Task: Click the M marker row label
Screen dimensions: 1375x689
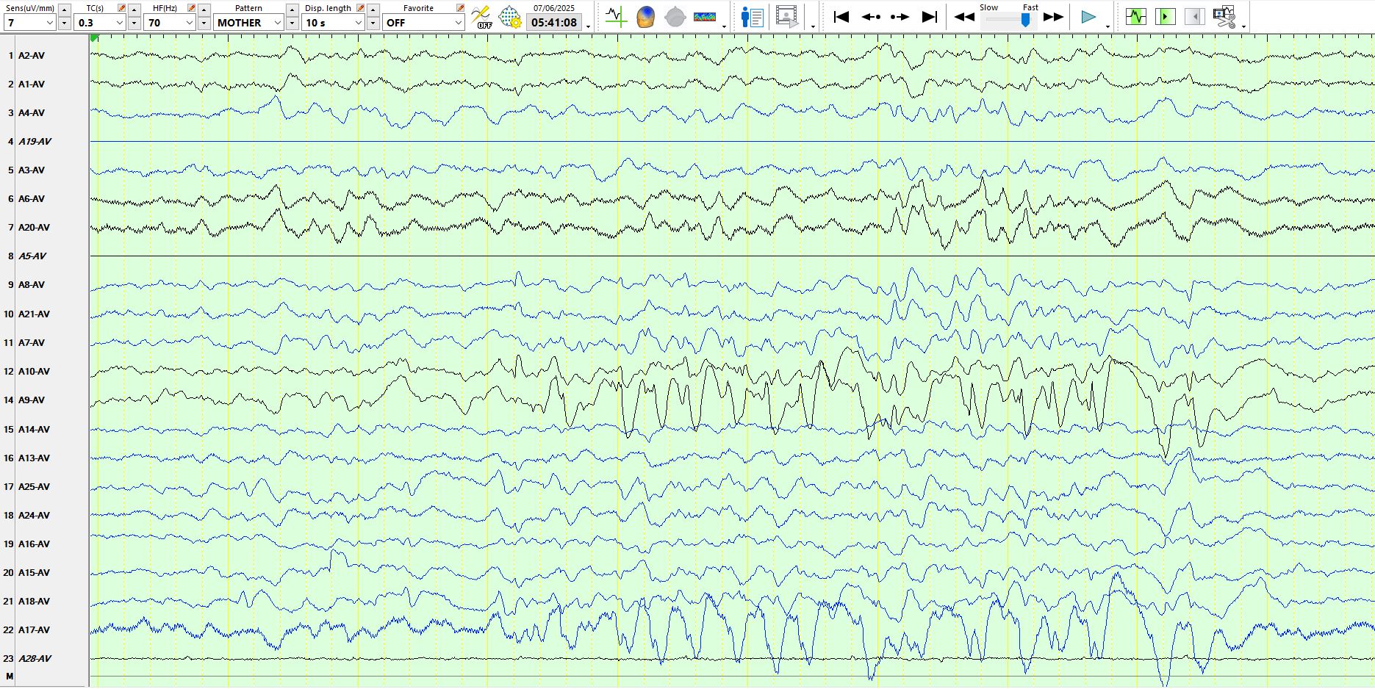Action: tap(10, 676)
